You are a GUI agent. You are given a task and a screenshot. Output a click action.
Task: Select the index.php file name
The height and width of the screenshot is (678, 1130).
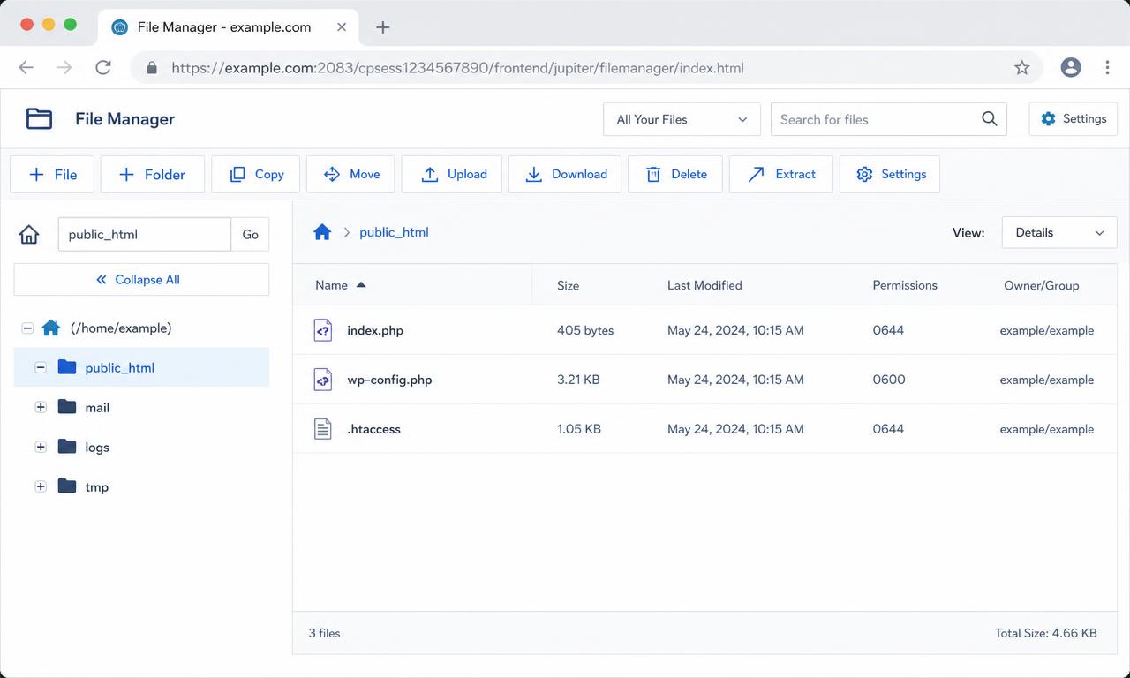coord(375,330)
